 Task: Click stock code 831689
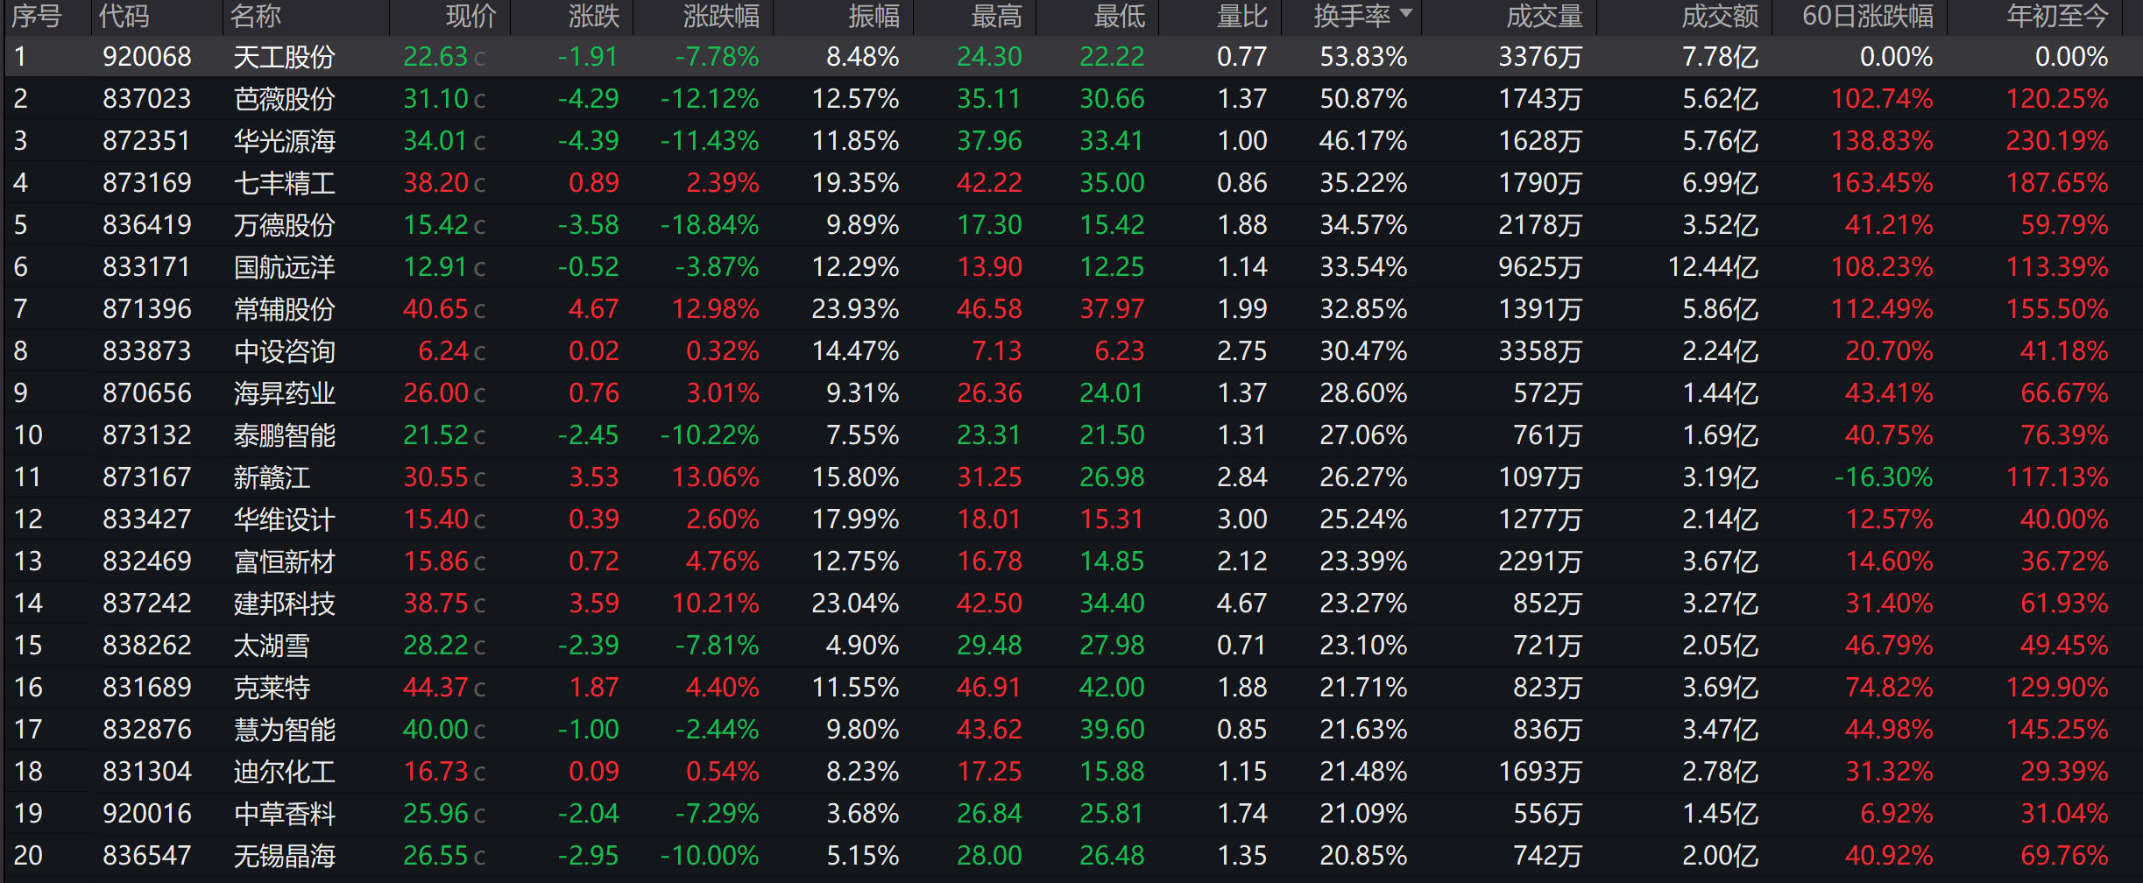click(146, 688)
